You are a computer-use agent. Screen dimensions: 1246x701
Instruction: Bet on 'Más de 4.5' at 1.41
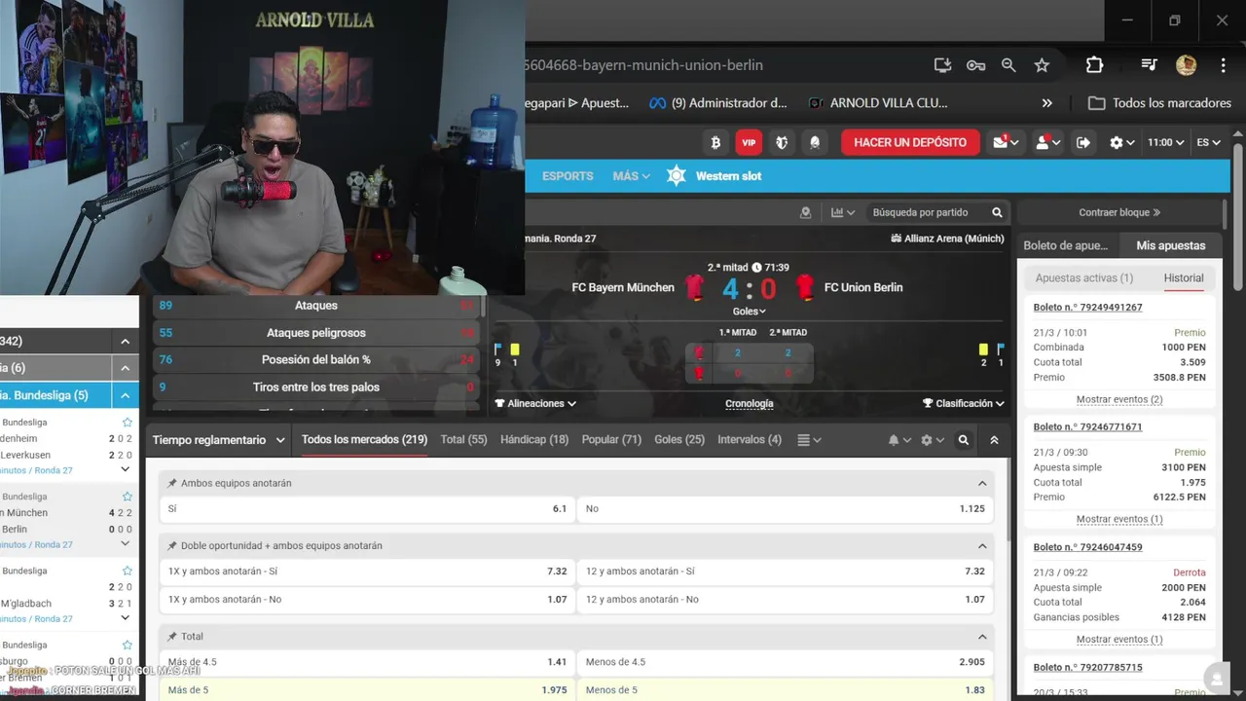point(367,662)
